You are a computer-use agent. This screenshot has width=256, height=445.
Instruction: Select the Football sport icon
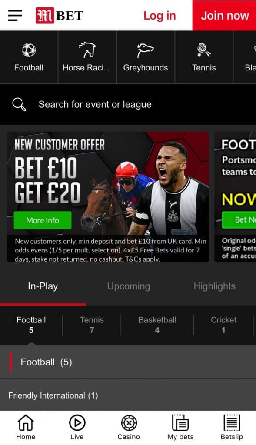point(29,50)
